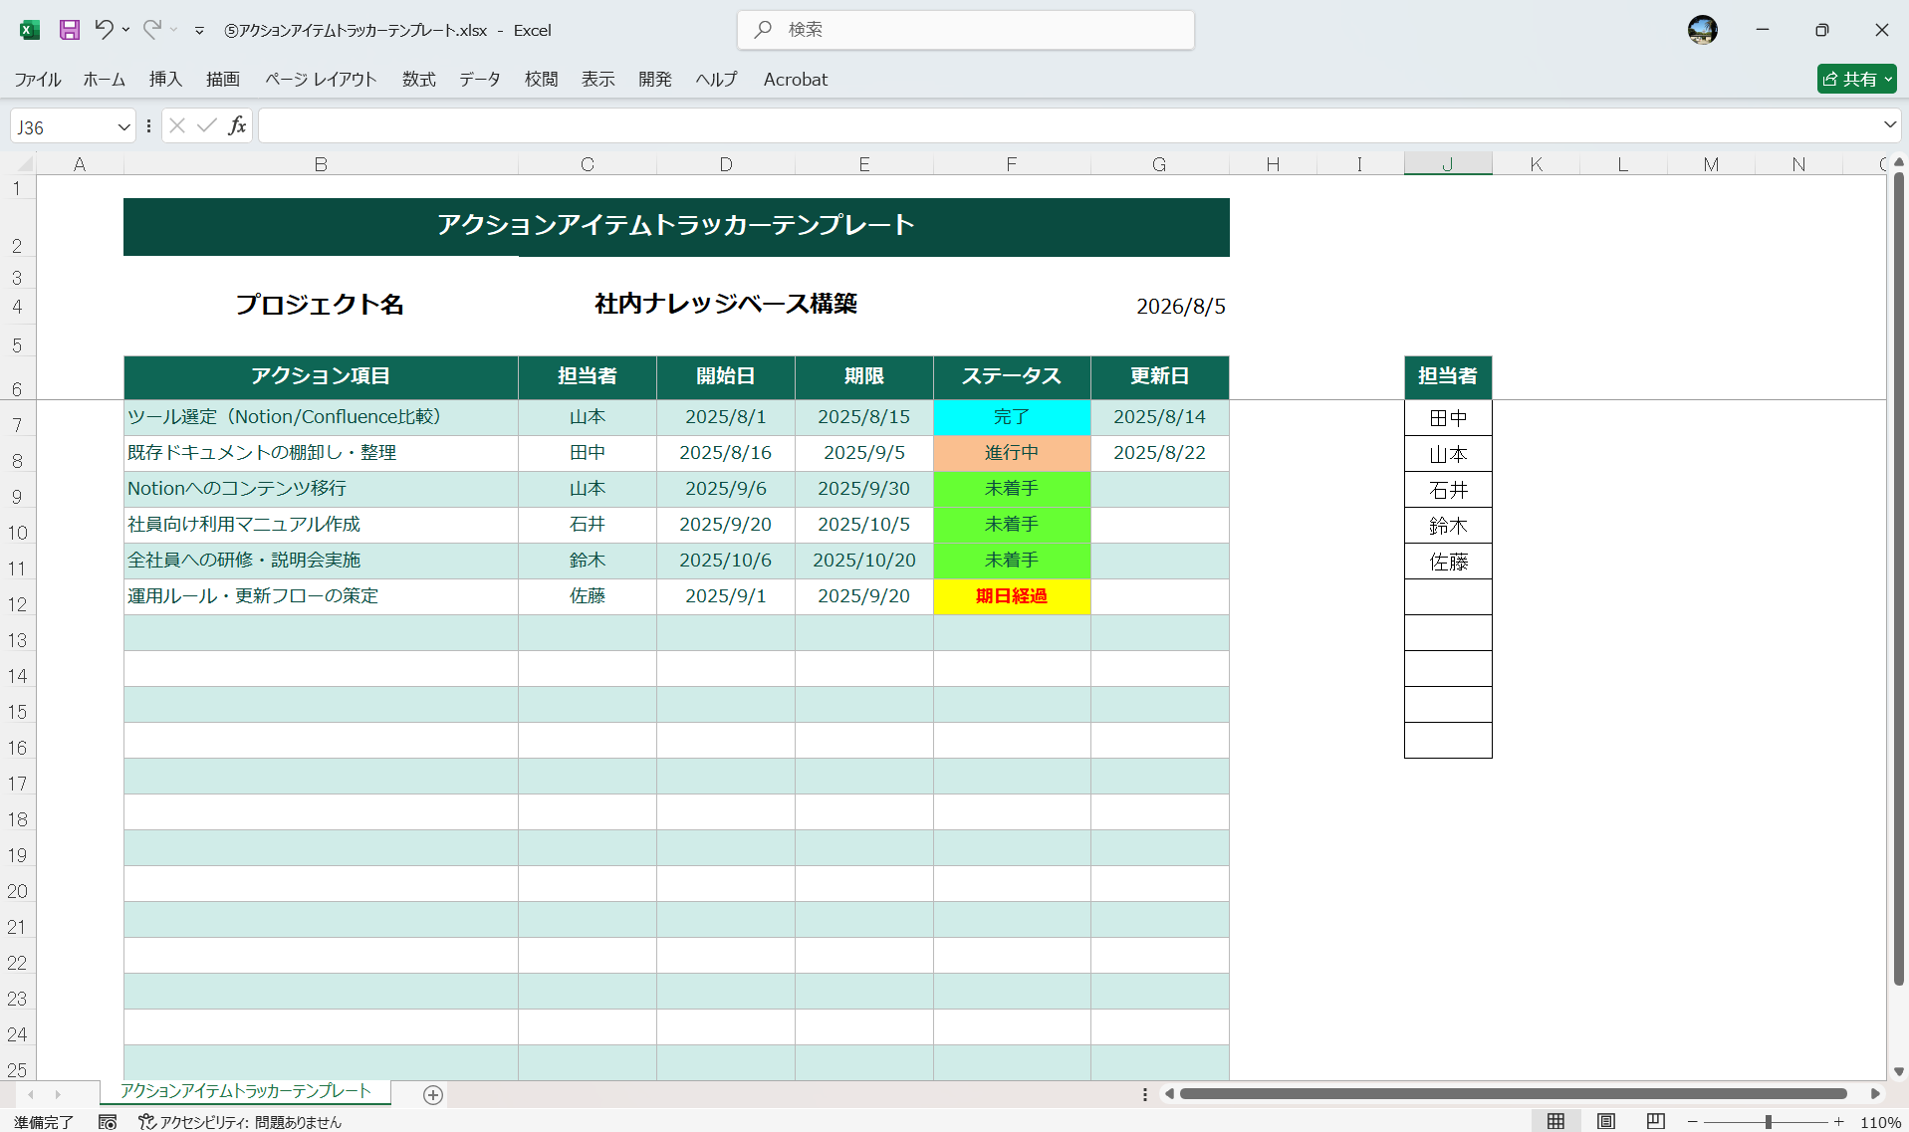Click the zoom slider handle
Screen dimensions: 1909x1132
tap(1769, 1122)
